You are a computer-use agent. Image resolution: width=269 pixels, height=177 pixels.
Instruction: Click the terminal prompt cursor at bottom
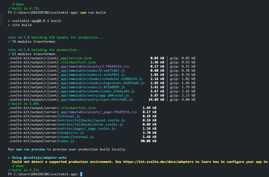tap(81, 174)
